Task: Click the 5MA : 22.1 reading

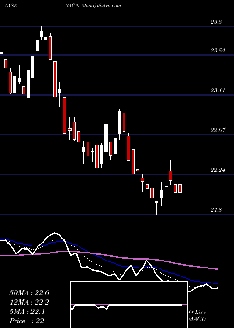Action: click(x=27, y=312)
